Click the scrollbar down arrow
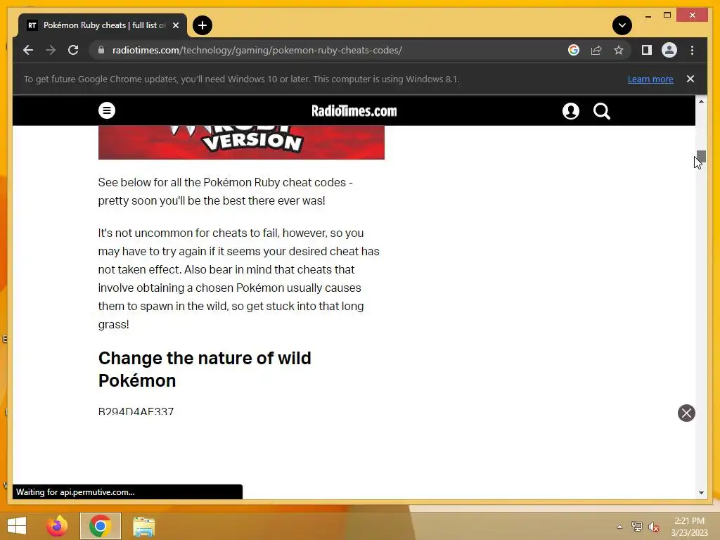Viewport: 720px width, 540px height. (x=701, y=493)
